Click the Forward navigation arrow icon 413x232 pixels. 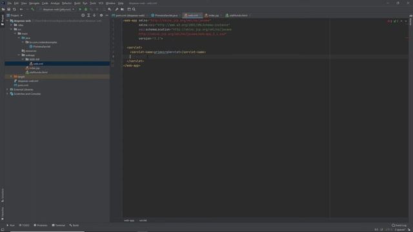[x=26, y=9]
